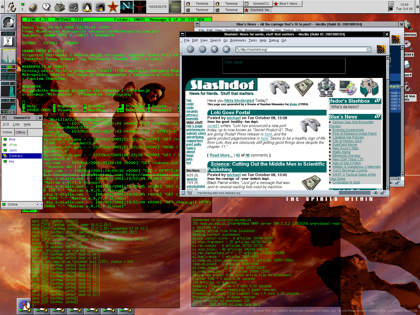The height and width of the screenshot is (315, 420).
Task: Launch the toolbox control center icon
Action: tap(60, 7)
